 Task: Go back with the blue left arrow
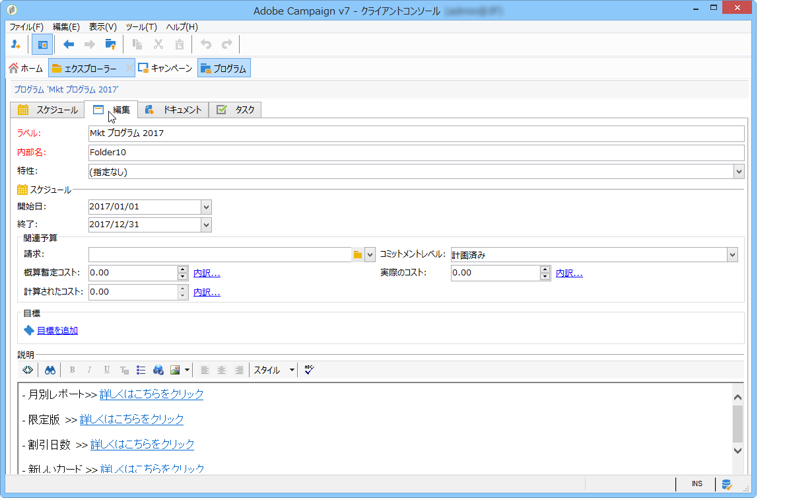click(x=69, y=45)
